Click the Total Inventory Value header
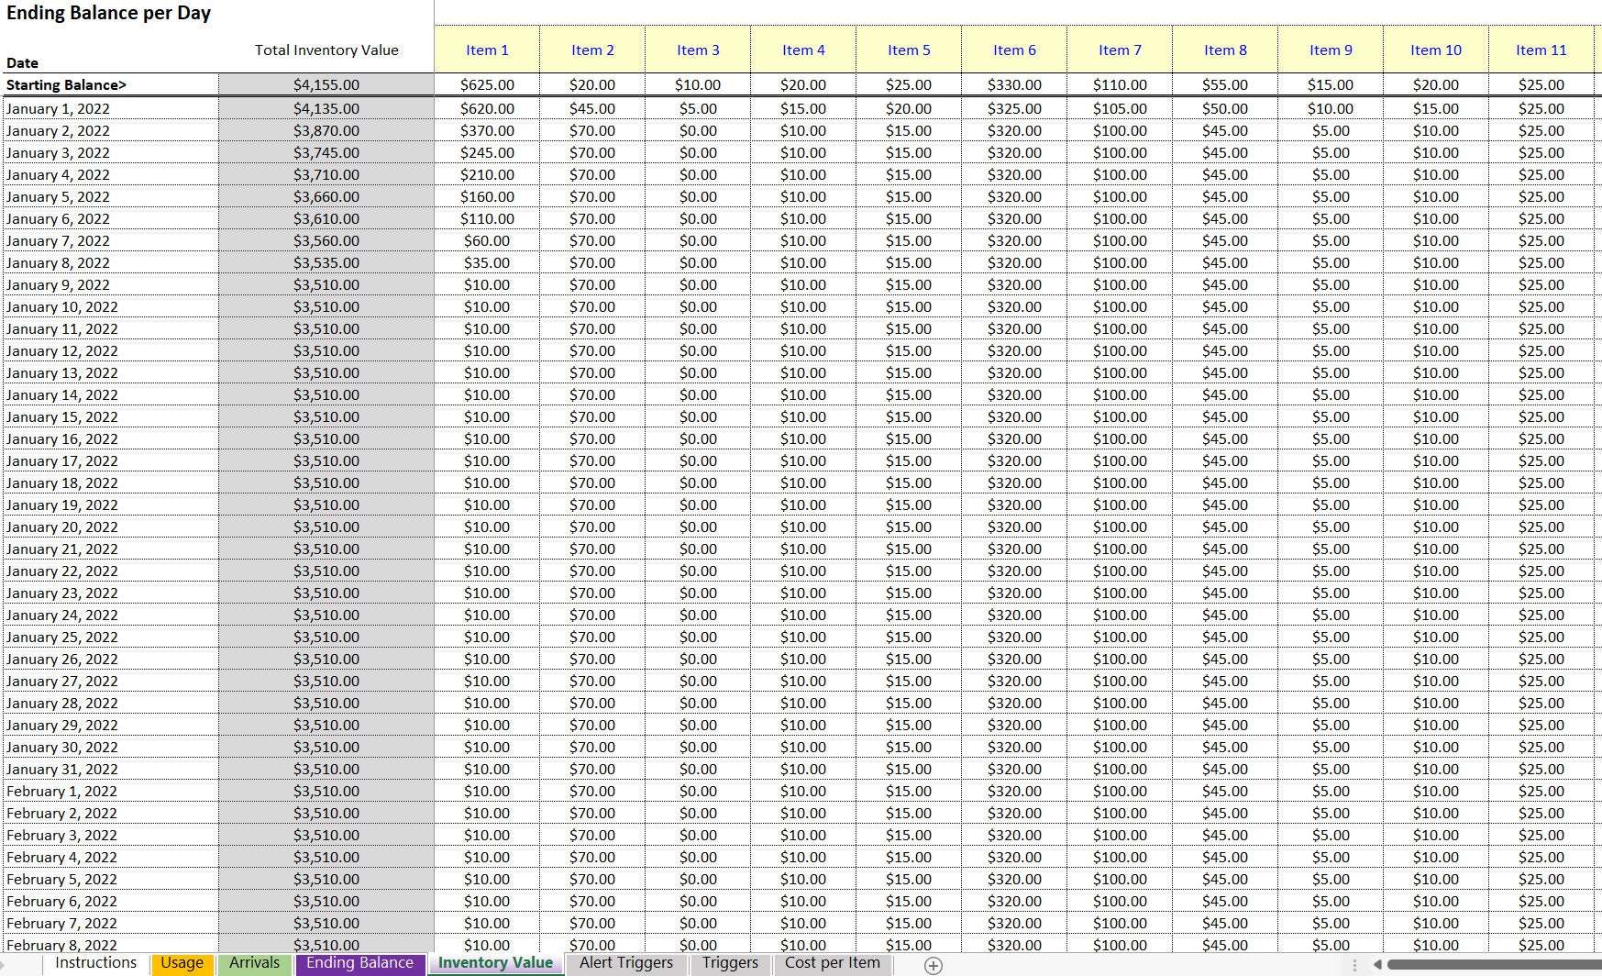The width and height of the screenshot is (1602, 976). pos(326,50)
